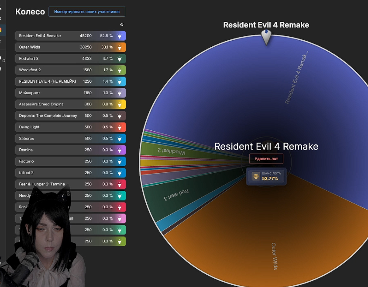Click the highlight icon for Fear & Hunger 2: Termina
Screen dimensions: 368x287
(x=120, y=184)
